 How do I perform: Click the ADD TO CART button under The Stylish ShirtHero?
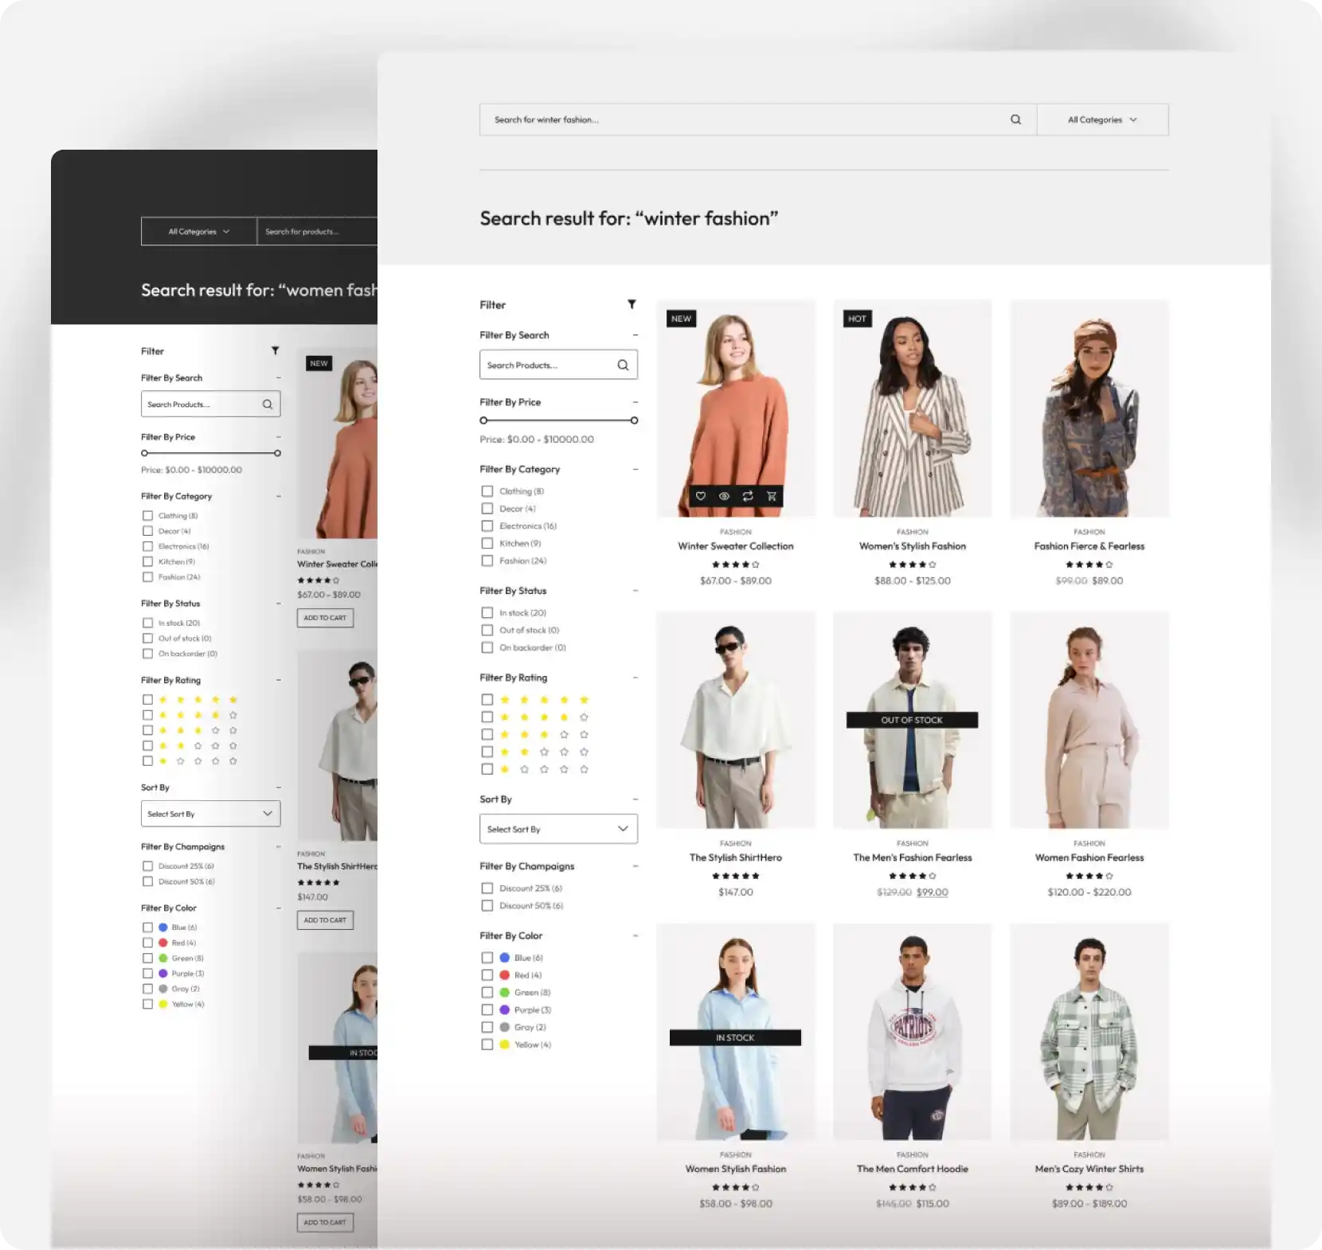[x=325, y=920]
